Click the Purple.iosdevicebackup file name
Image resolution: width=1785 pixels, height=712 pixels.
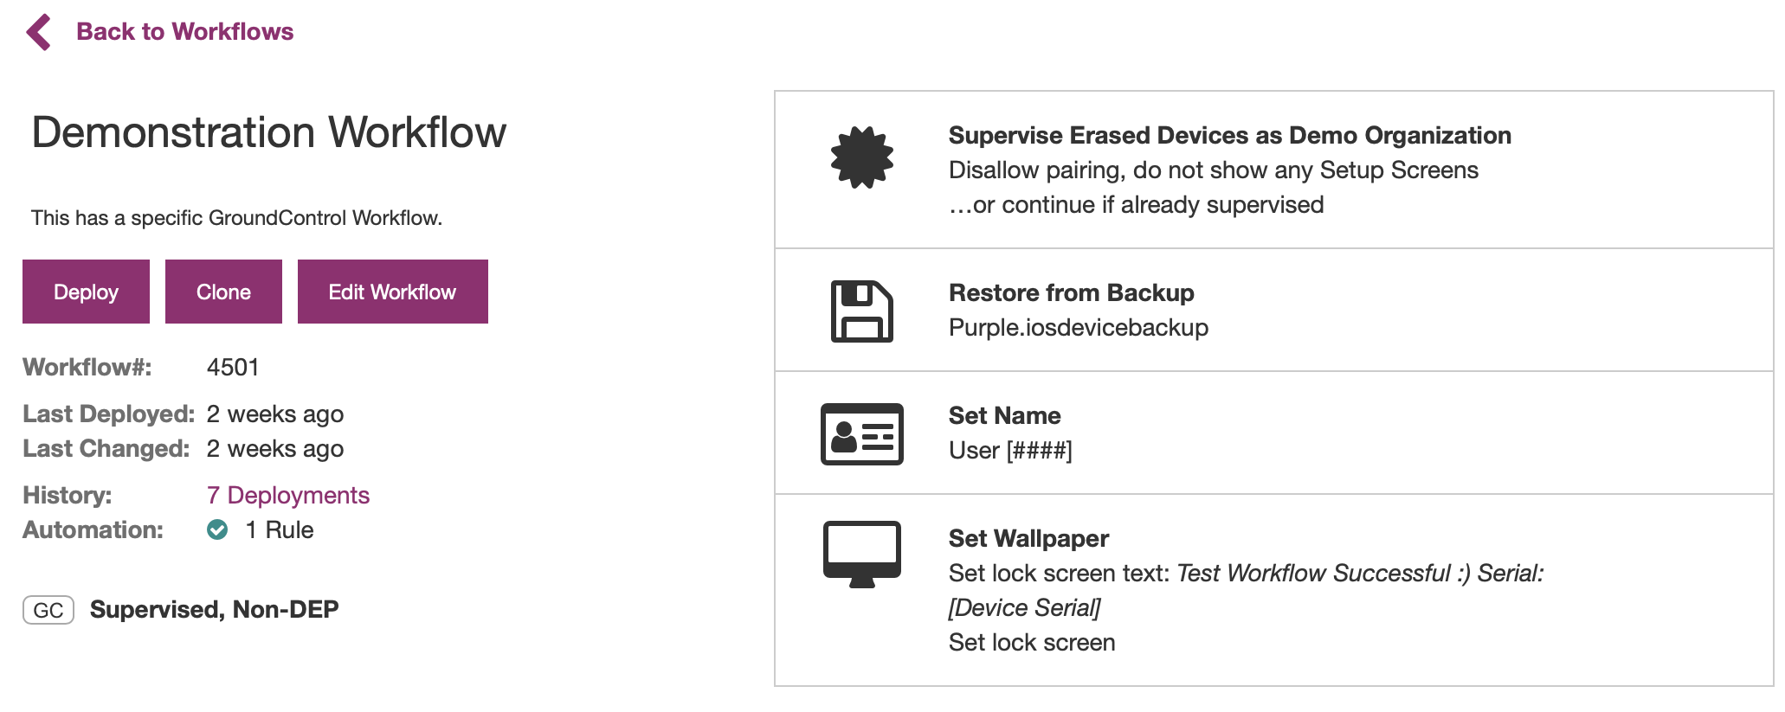1078,328
